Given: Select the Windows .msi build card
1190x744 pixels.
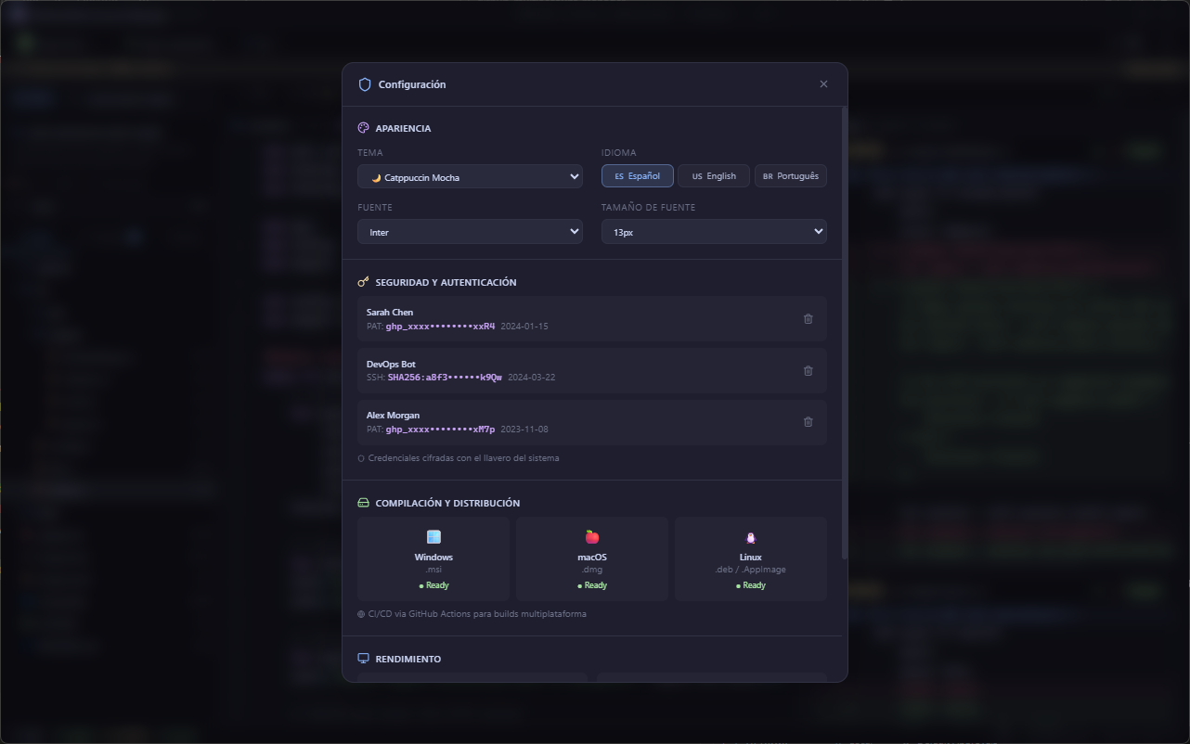Looking at the screenshot, I should point(433,558).
